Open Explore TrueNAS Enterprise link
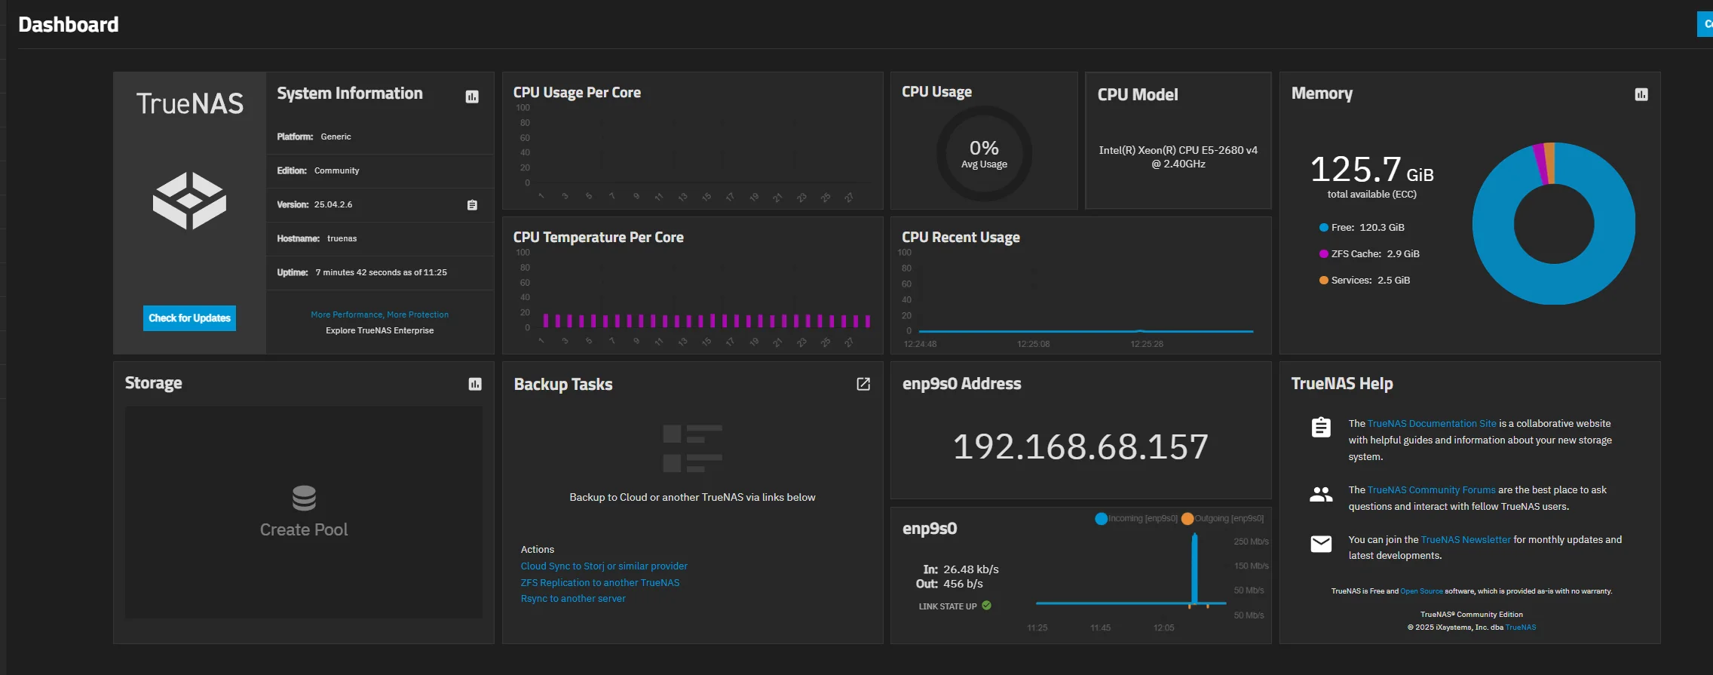The height and width of the screenshot is (675, 1713). tap(380, 330)
